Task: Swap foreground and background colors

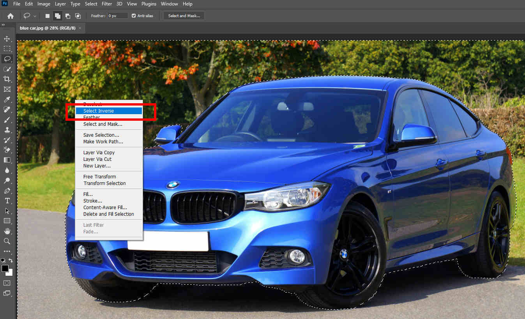Action: click(x=11, y=261)
